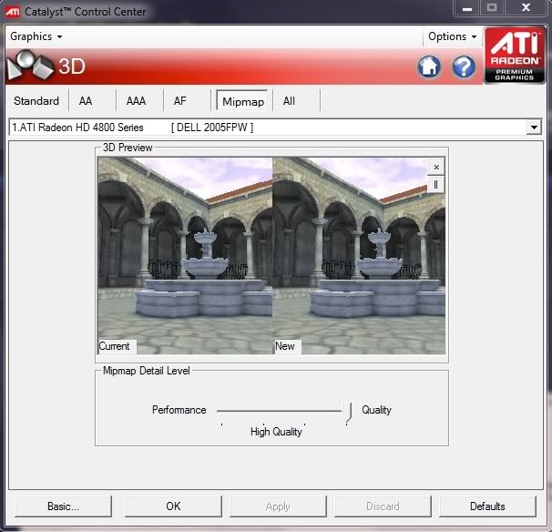Open the Help question mark icon
Viewport: 552px width, 532px height.
pyautogui.click(x=464, y=66)
